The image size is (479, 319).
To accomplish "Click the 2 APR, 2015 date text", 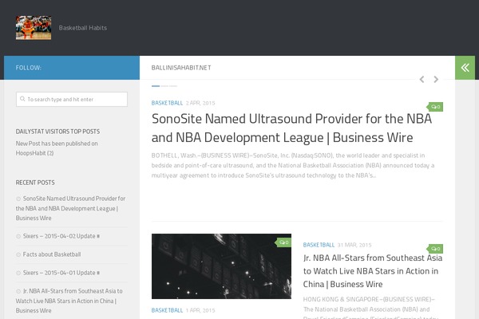I will [x=200, y=103].
